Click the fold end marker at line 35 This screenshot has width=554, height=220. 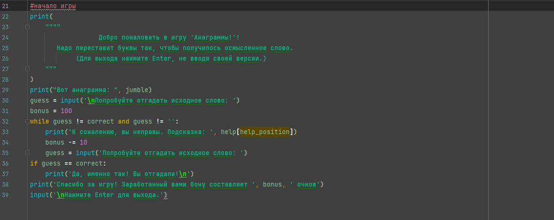click(x=27, y=153)
